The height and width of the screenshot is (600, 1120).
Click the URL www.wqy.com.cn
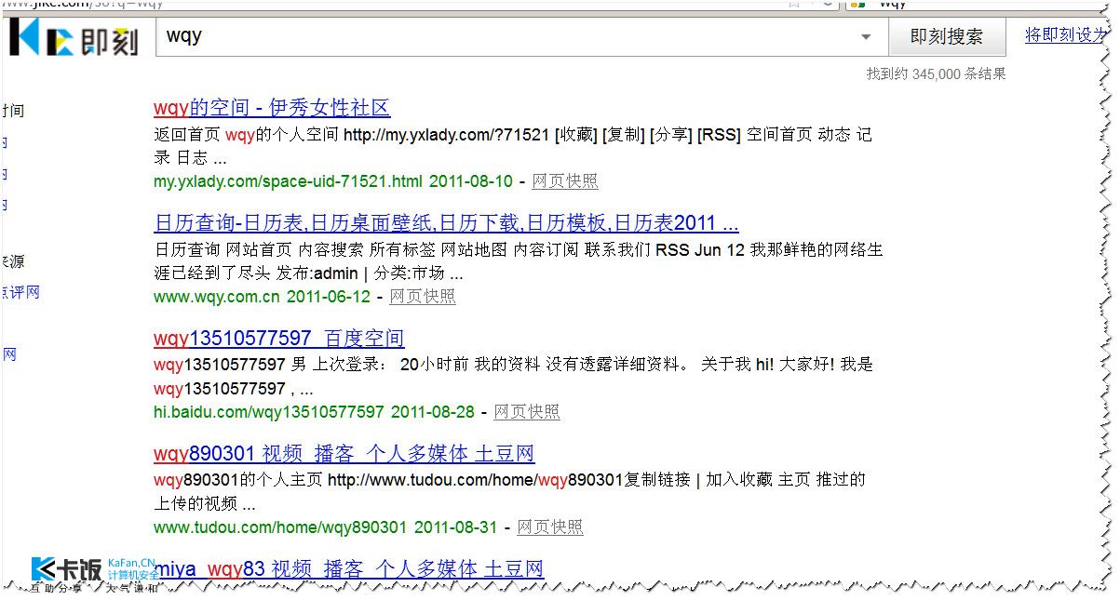coord(216,297)
